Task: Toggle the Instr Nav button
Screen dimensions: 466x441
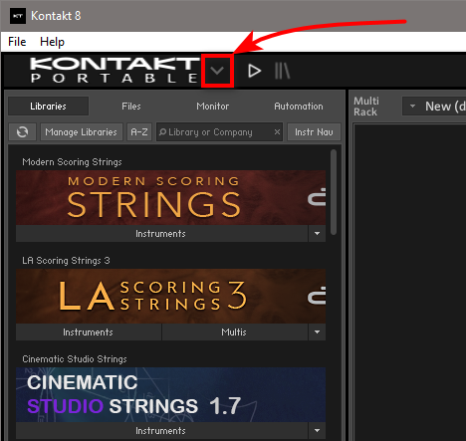Action: (x=314, y=132)
